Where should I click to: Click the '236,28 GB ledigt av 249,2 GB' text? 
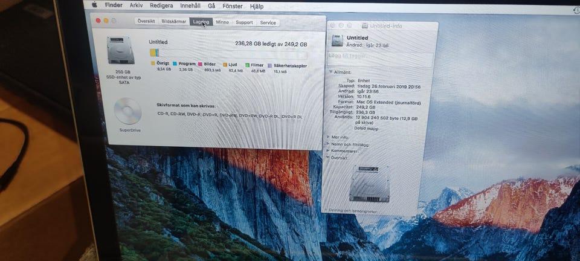(x=271, y=44)
